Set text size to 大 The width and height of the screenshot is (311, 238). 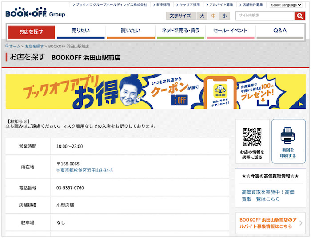[202, 16]
